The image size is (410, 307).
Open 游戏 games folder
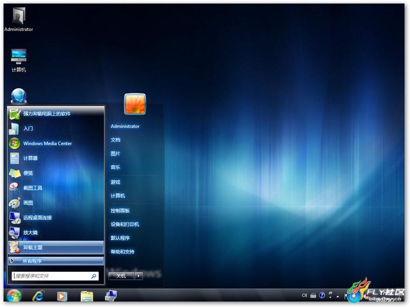(115, 182)
